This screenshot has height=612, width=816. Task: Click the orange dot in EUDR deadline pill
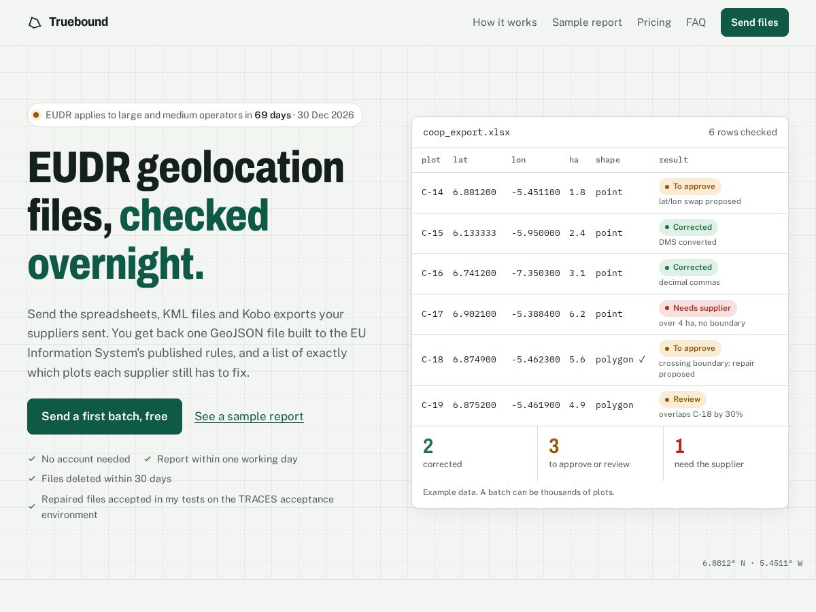pyautogui.click(x=36, y=115)
